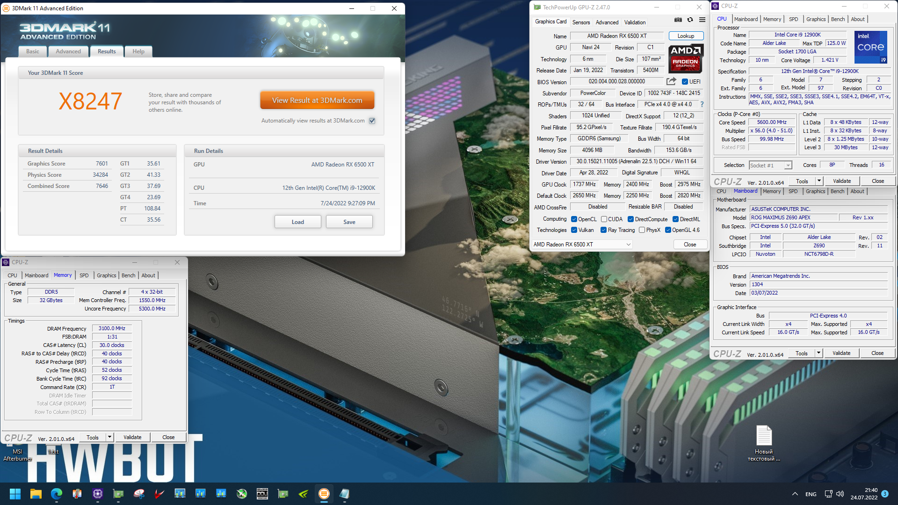Open SPD tab in CPU-Z Memory window
This screenshot has width=898, height=505.
(84, 275)
